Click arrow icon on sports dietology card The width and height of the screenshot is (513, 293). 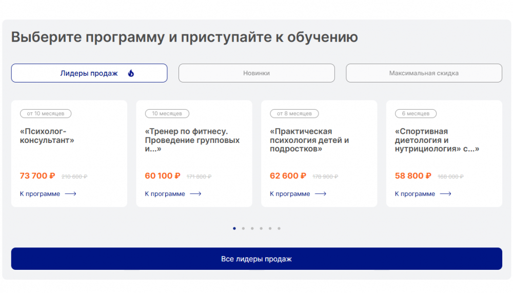coord(446,194)
